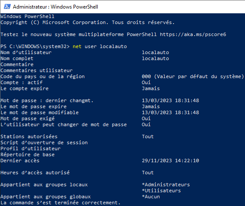Click the prompt 'PS C:\WINDOWS\system32>'
Image resolution: width=245 pixels, height=206 pixels.
[x=35, y=46]
